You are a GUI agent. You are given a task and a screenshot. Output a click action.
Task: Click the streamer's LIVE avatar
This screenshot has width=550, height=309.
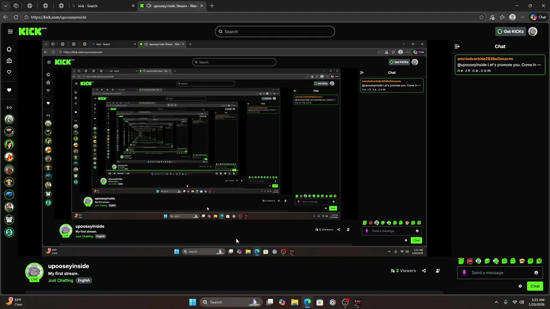(x=34, y=272)
